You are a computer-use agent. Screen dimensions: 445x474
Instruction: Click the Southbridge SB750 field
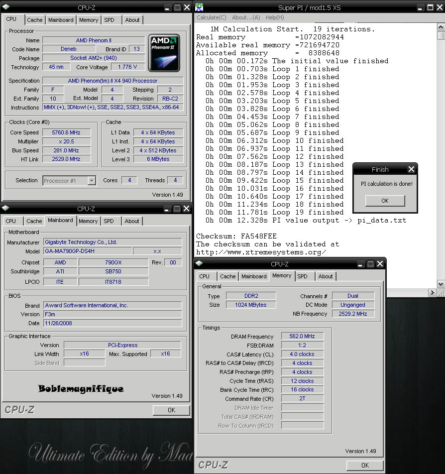point(113,271)
